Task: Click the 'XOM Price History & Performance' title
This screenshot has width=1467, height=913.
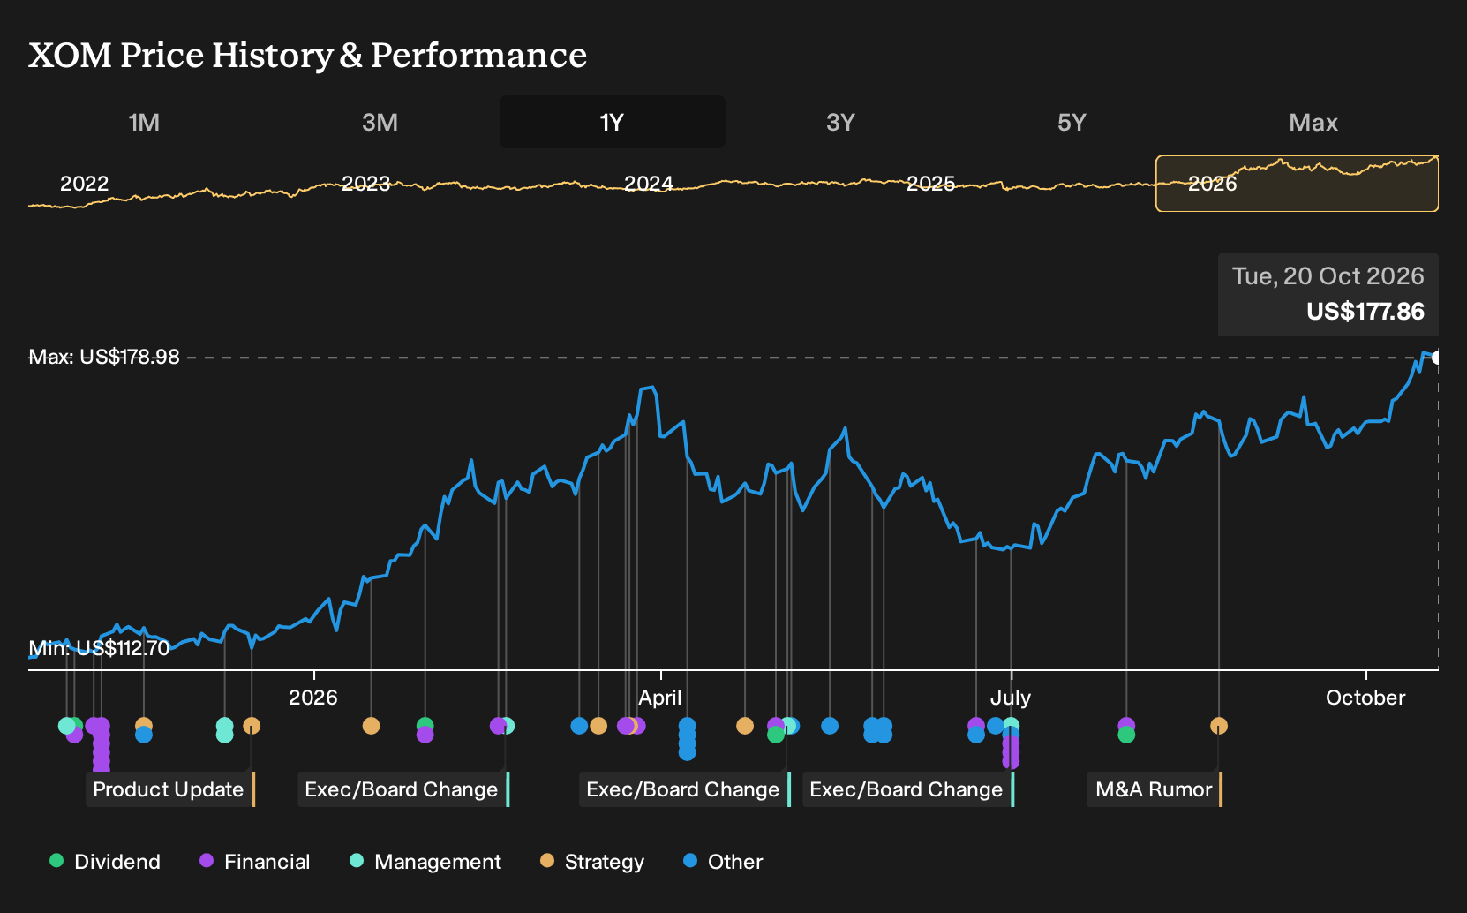Action: (307, 55)
